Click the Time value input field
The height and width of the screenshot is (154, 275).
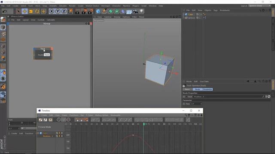pyautogui.click(x=196, y=104)
